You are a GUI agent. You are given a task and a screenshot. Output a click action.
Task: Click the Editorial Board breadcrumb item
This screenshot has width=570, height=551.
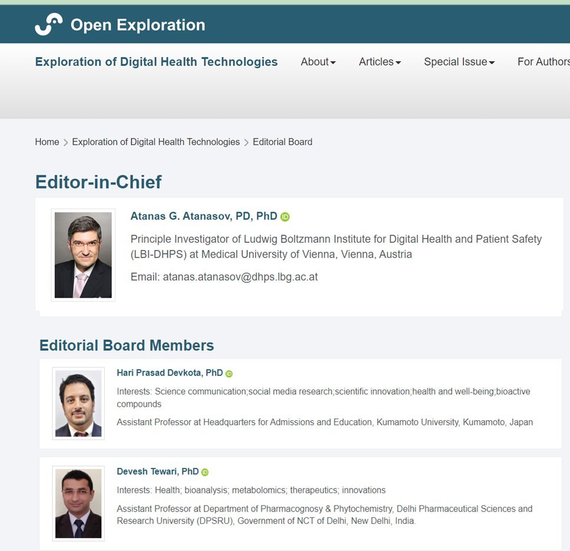click(283, 142)
